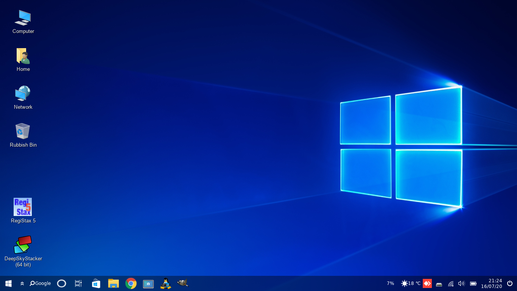The image size is (517, 291).
Task: Open the red AnyDesk tray icon
Action: 427,283
